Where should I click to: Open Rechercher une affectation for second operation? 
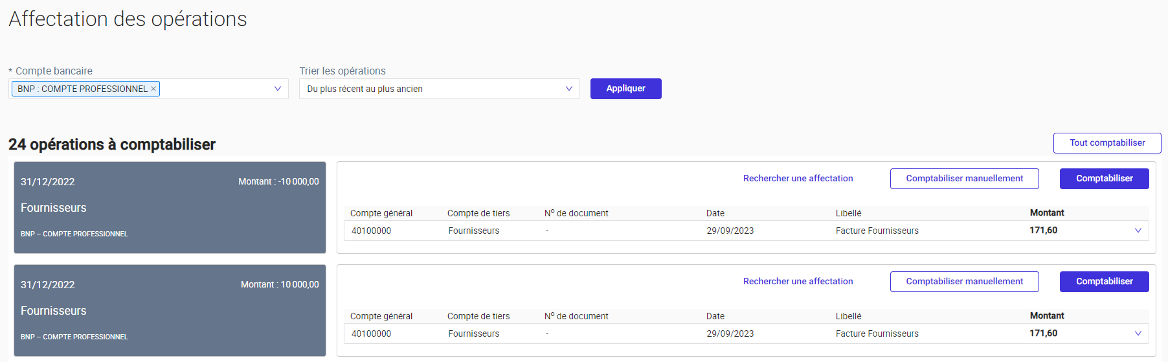point(798,281)
